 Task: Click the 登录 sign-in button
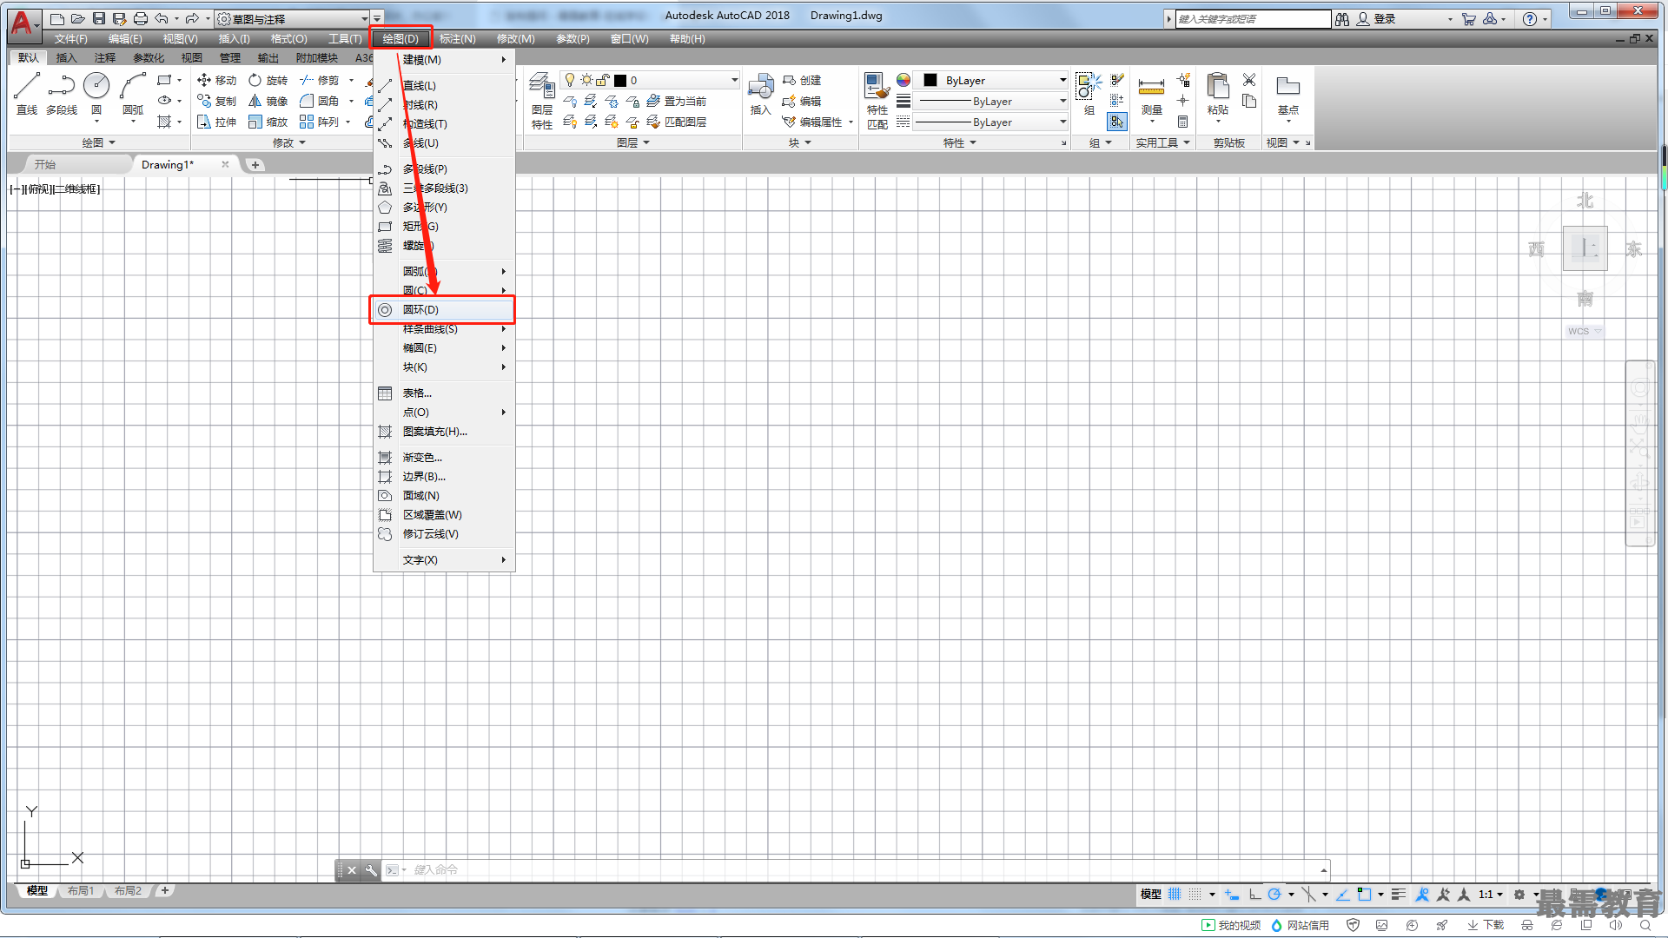[x=1376, y=18]
